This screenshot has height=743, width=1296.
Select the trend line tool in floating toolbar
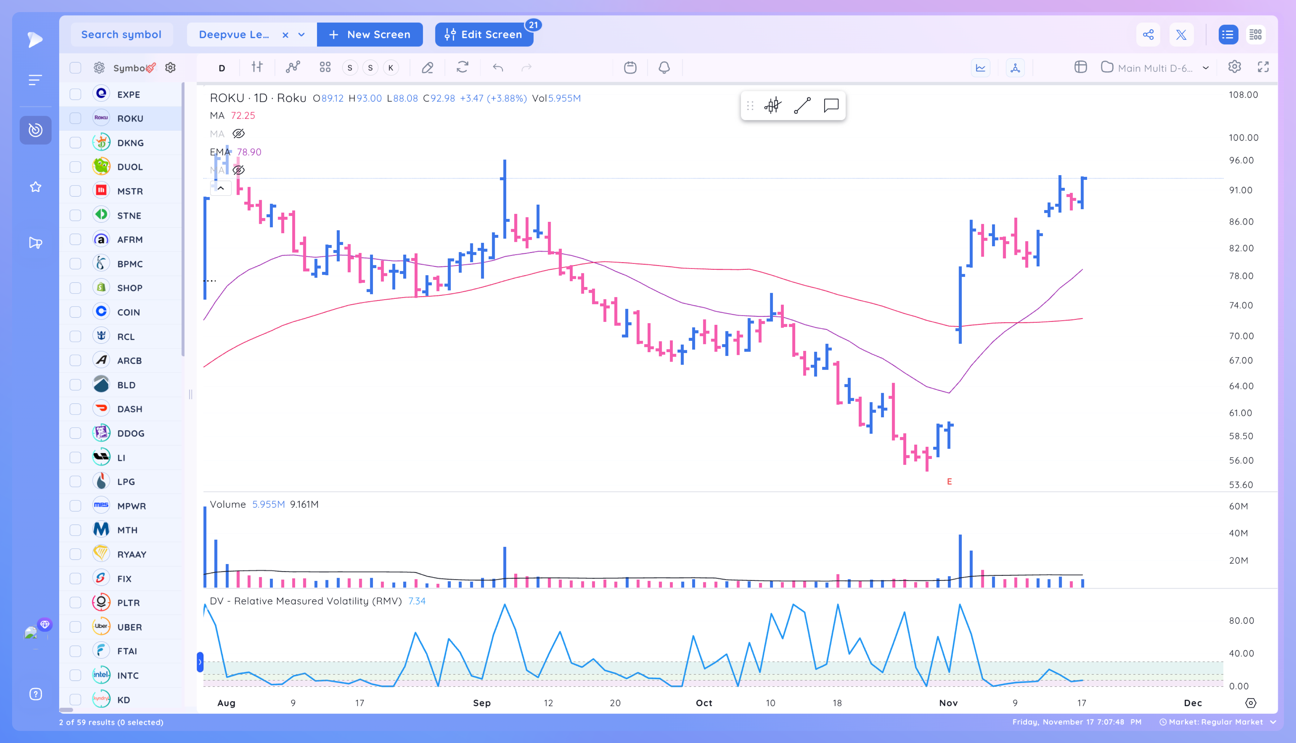(x=802, y=106)
